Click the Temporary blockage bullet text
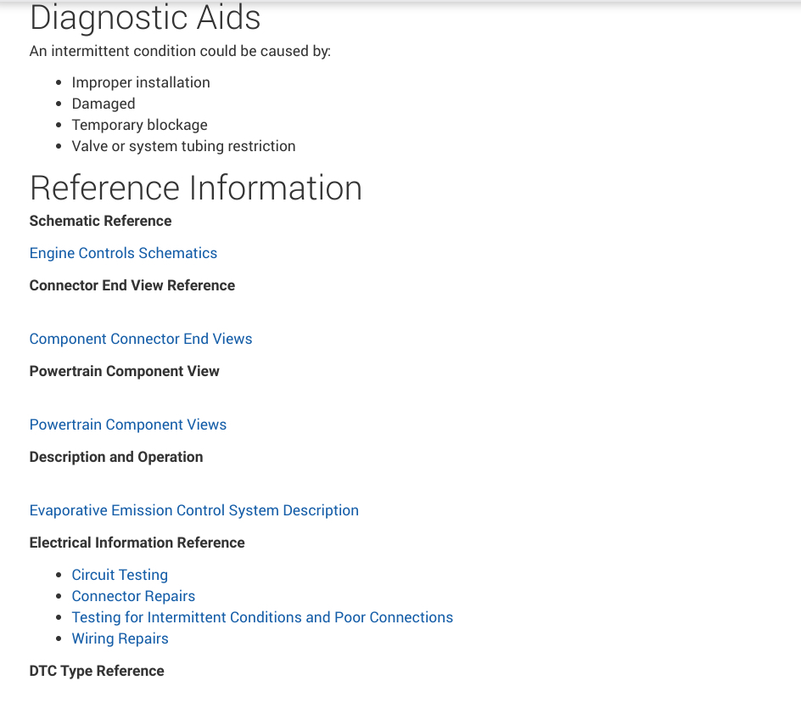The width and height of the screenshot is (801, 703). (x=139, y=125)
